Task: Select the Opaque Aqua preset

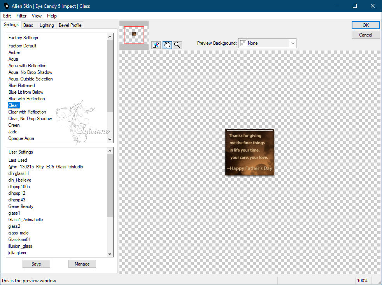Action: click(x=21, y=138)
